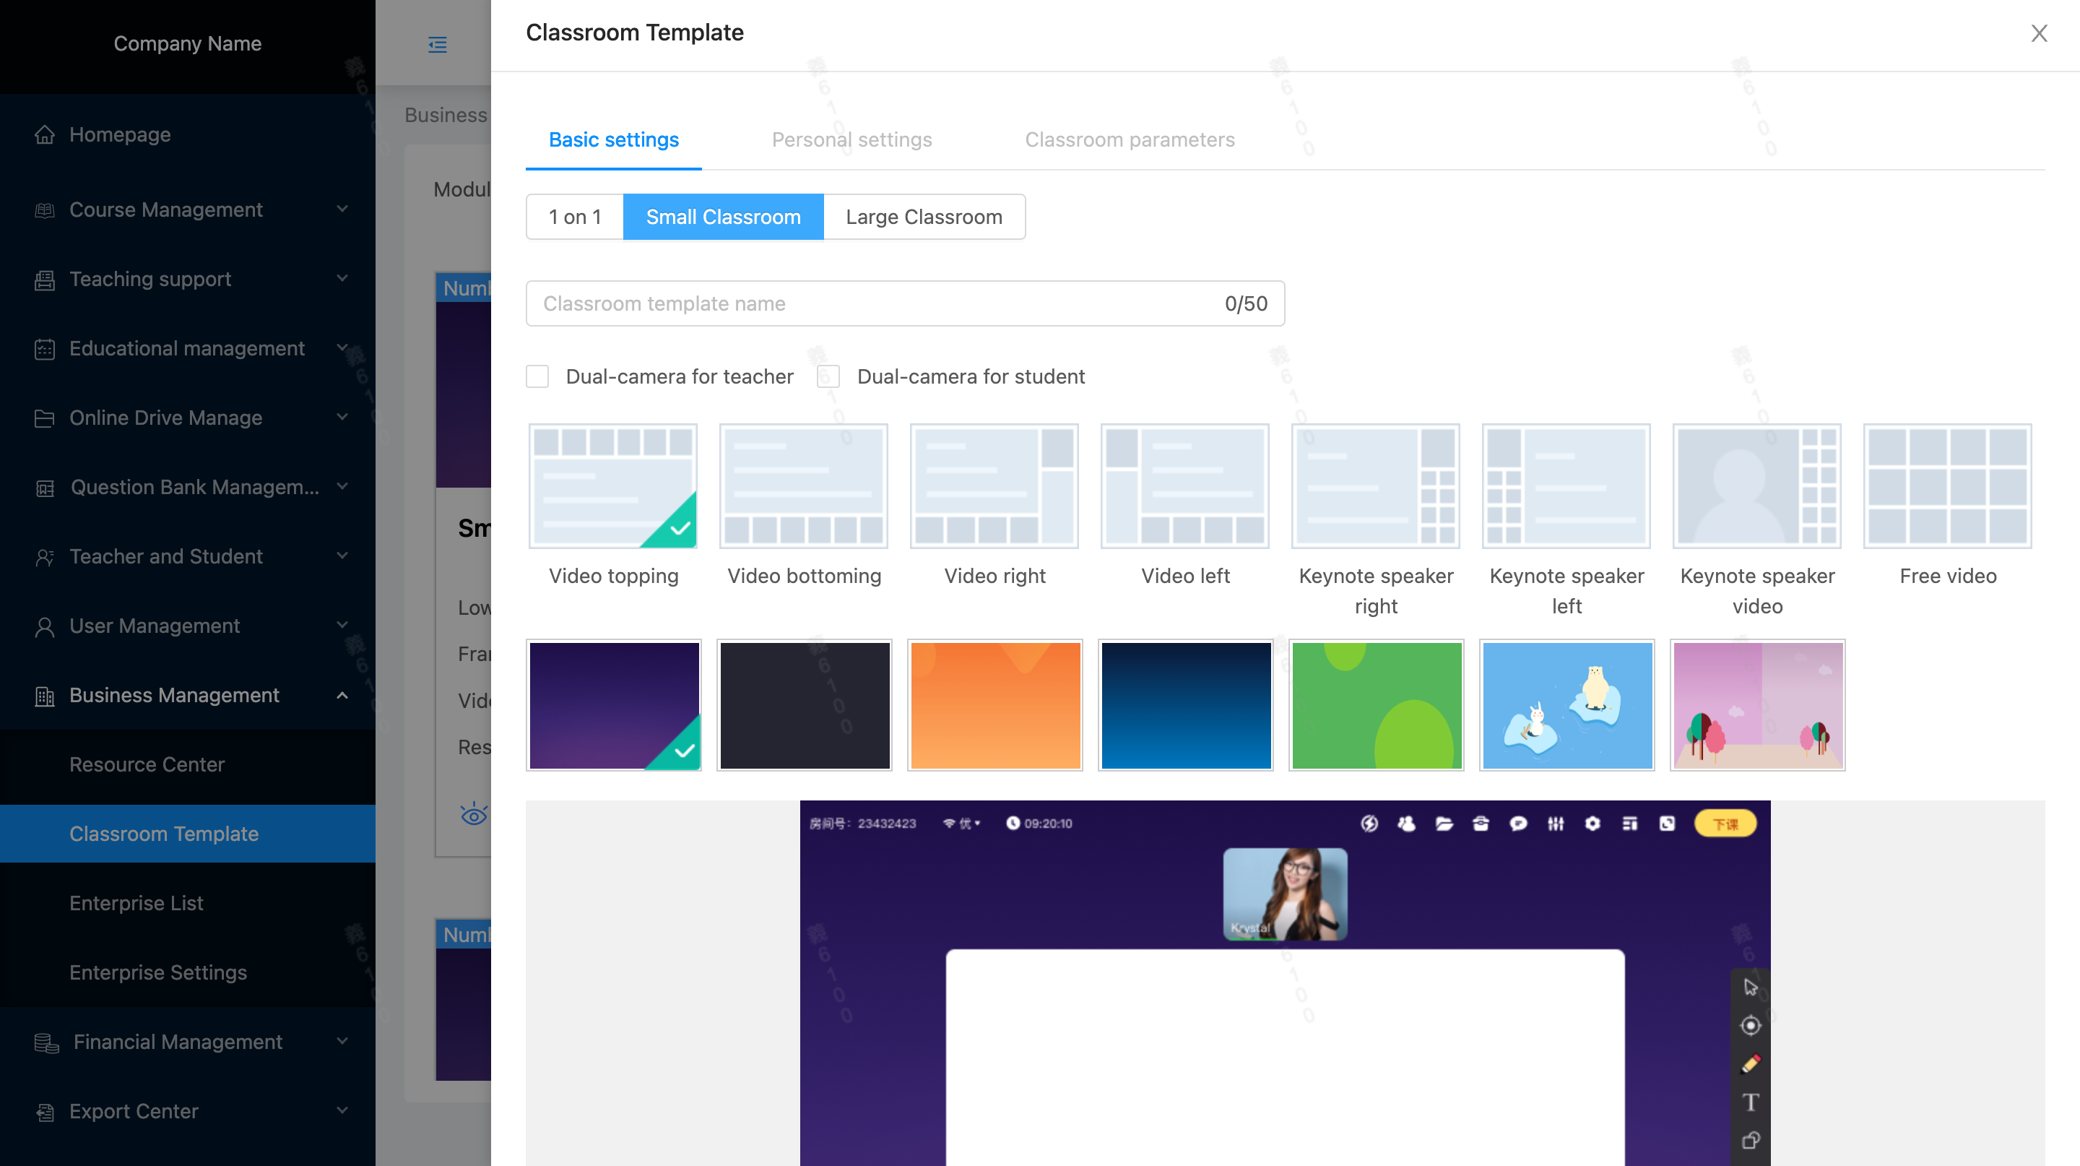Choose the orange background swatch

pyautogui.click(x=994, y=705)
